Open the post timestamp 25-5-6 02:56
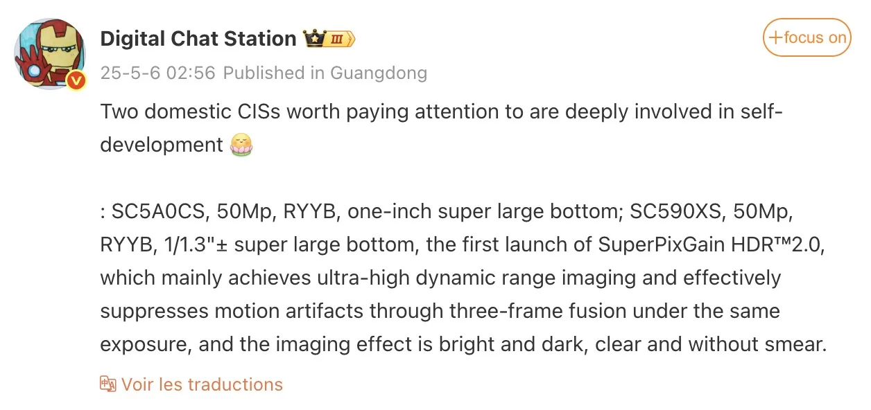The width and height of the screenshot is (871, 410). [158, 73]
